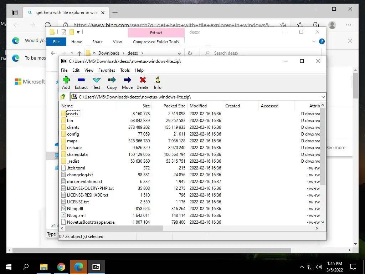Expand the File Explorer ribbon chevron

tap(314, 41)
